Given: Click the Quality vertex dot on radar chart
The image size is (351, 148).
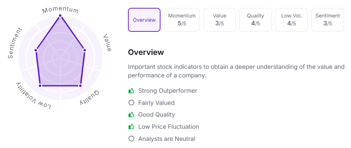Looking at the screenshot, I should click(80, 86).
